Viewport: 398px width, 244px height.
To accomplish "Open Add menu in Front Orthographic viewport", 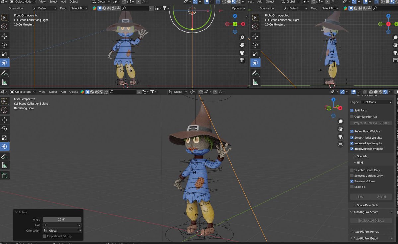I will 63,2.
